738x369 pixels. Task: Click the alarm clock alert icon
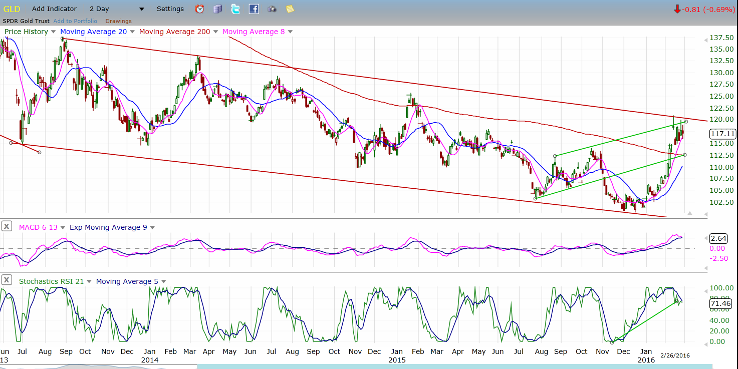(199, 9)
